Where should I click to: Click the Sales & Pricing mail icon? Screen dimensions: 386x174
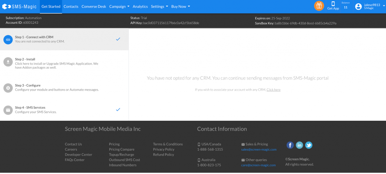243,145
